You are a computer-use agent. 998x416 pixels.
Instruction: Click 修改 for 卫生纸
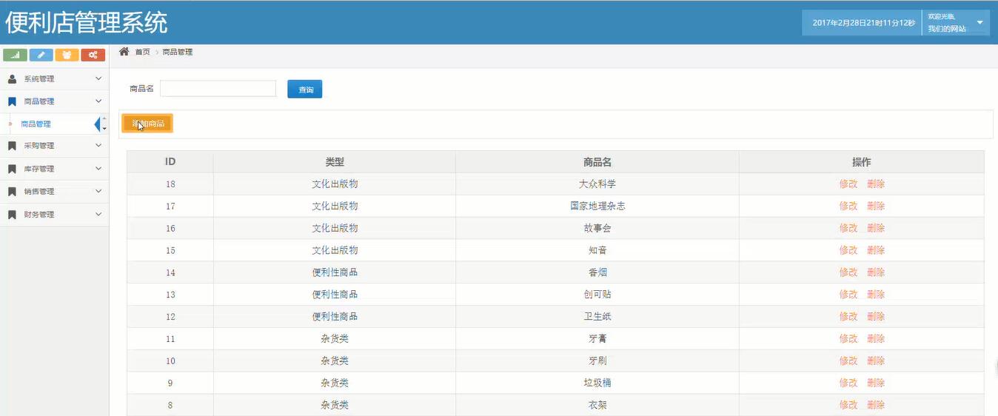[848, 316]
